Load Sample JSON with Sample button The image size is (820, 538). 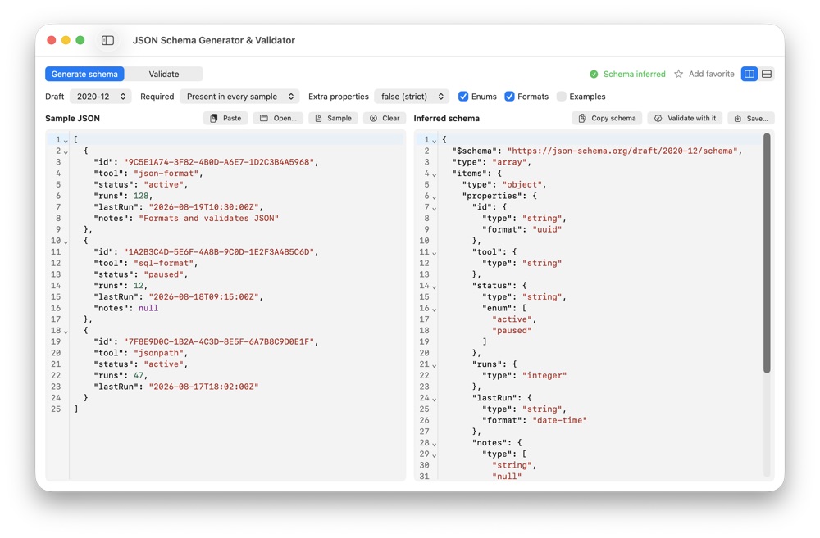[333, 118]
